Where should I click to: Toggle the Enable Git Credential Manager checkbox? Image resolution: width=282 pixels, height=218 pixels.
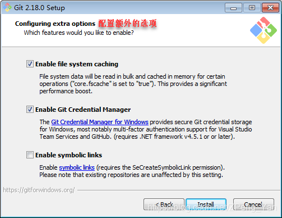[x=30, y=110]
